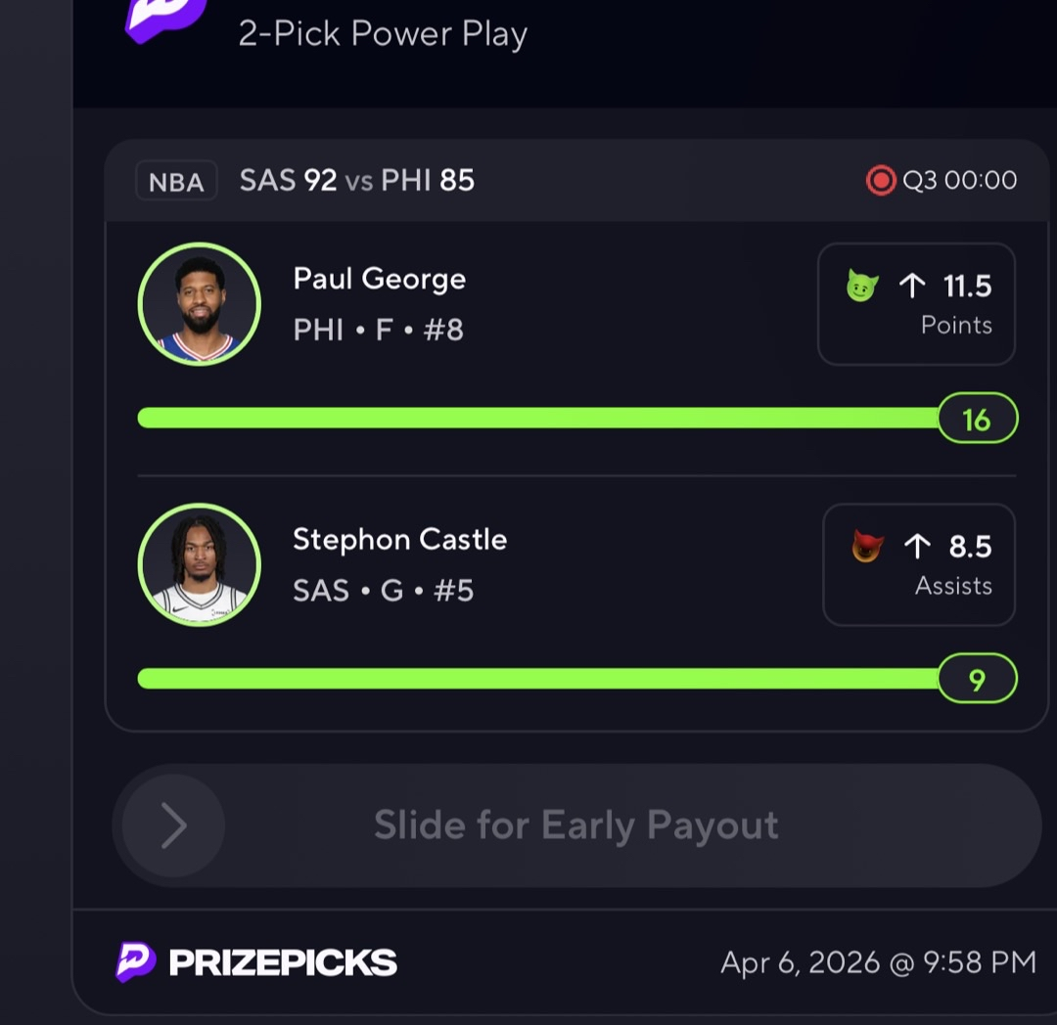Click the Slide for Early Payout control
1057x1025 pixels.
coord(576,825)
